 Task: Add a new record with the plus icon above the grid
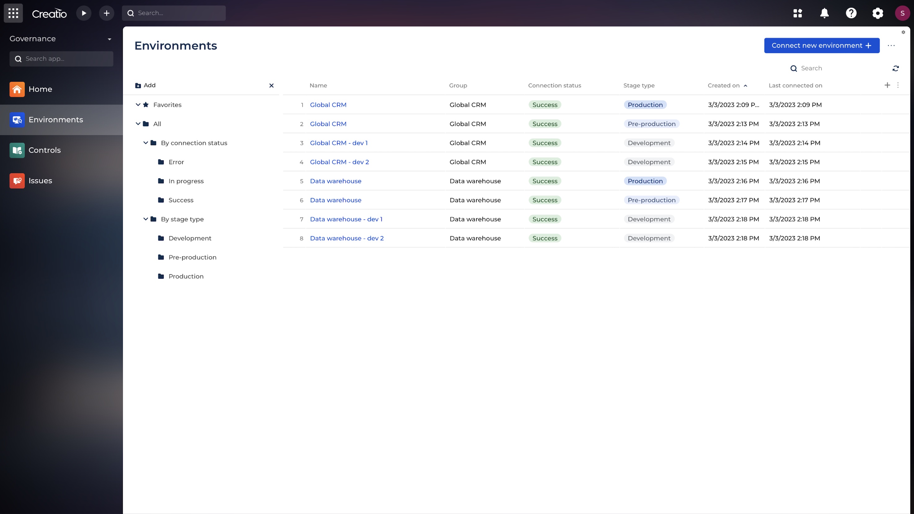click(887, 85)
